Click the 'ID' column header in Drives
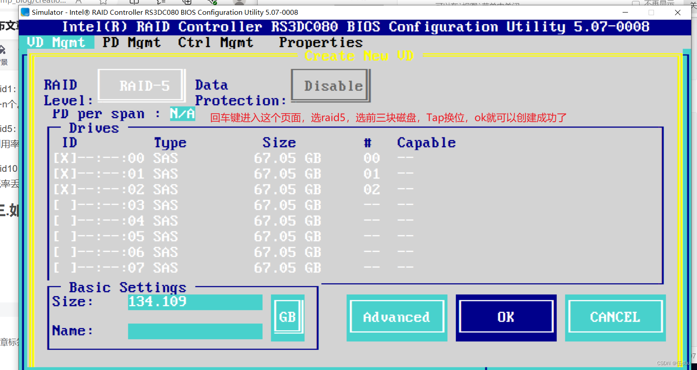This screenshot has height=370, width=697. (x=69, y=143)
